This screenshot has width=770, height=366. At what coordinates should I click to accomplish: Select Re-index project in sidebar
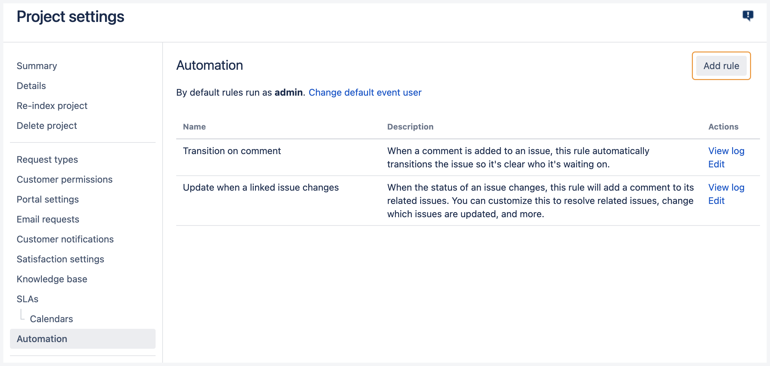coord(52,106)
